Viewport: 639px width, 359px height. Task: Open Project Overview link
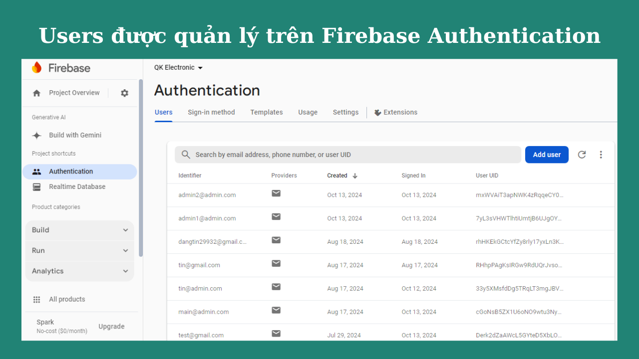pyautogui.click(x=74, y=93)
